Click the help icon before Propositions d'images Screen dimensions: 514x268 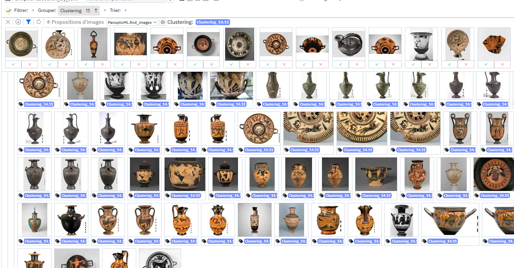pyautogui.click(x=49, y=22)
